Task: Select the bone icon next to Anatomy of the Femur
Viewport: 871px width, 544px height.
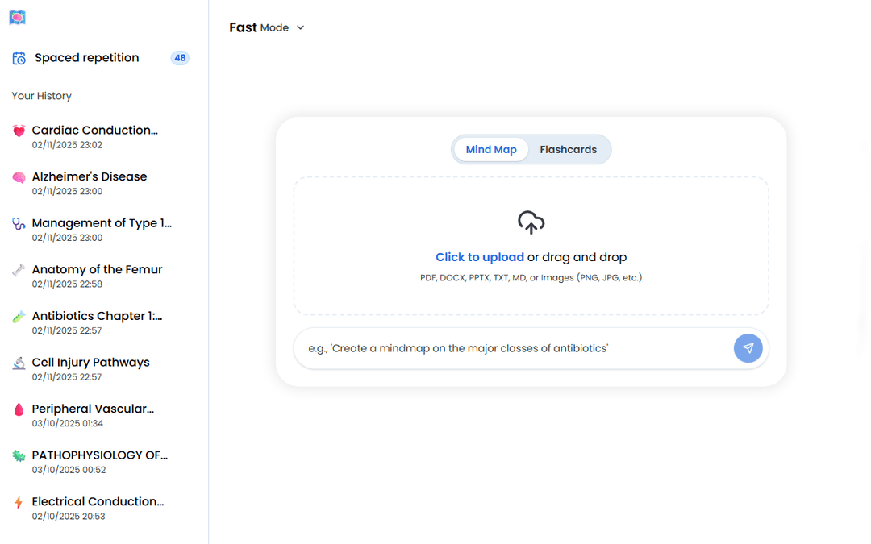Action: [x=17, y=269]
